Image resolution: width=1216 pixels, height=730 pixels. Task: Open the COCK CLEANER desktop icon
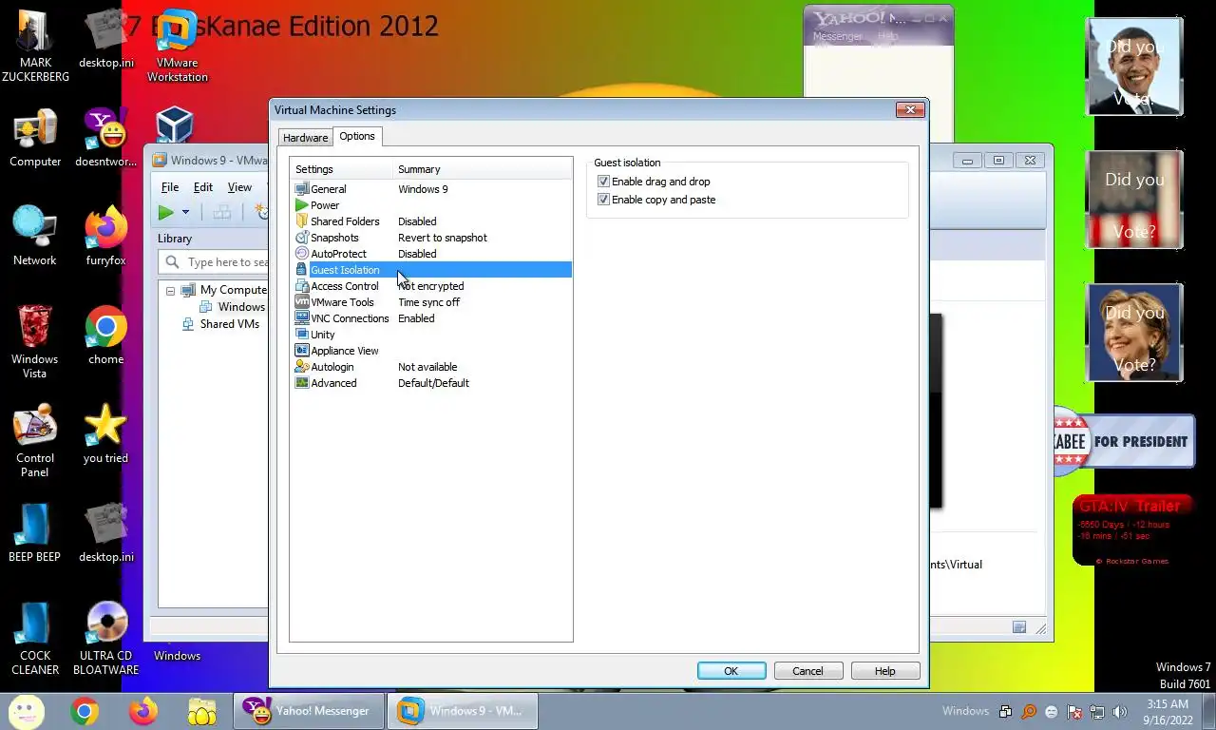click(x=35, y=638)
